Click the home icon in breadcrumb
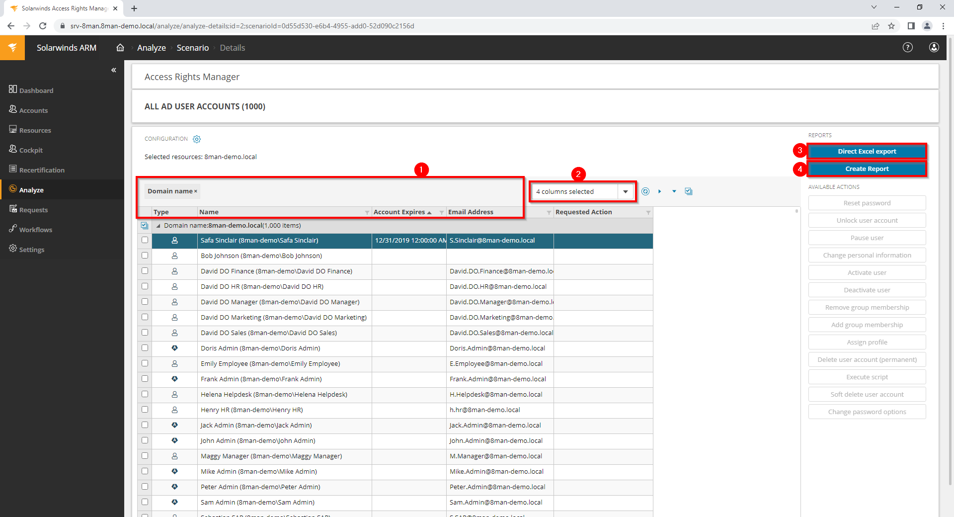Image resolution: width=954 pixels, height=517 pixels. click(120, 48)
